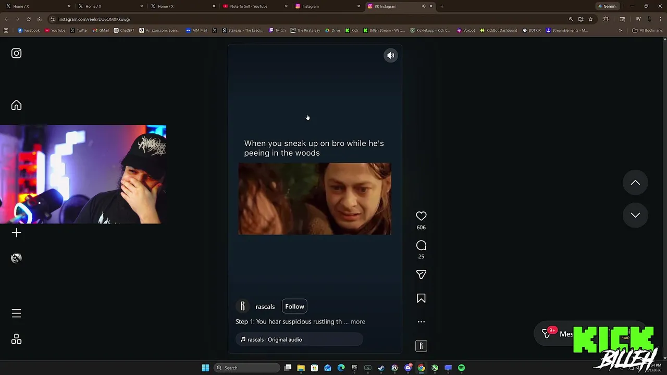Open Discord from the taskbar
Screen dimensions: 667x375
tap(408, 368)
